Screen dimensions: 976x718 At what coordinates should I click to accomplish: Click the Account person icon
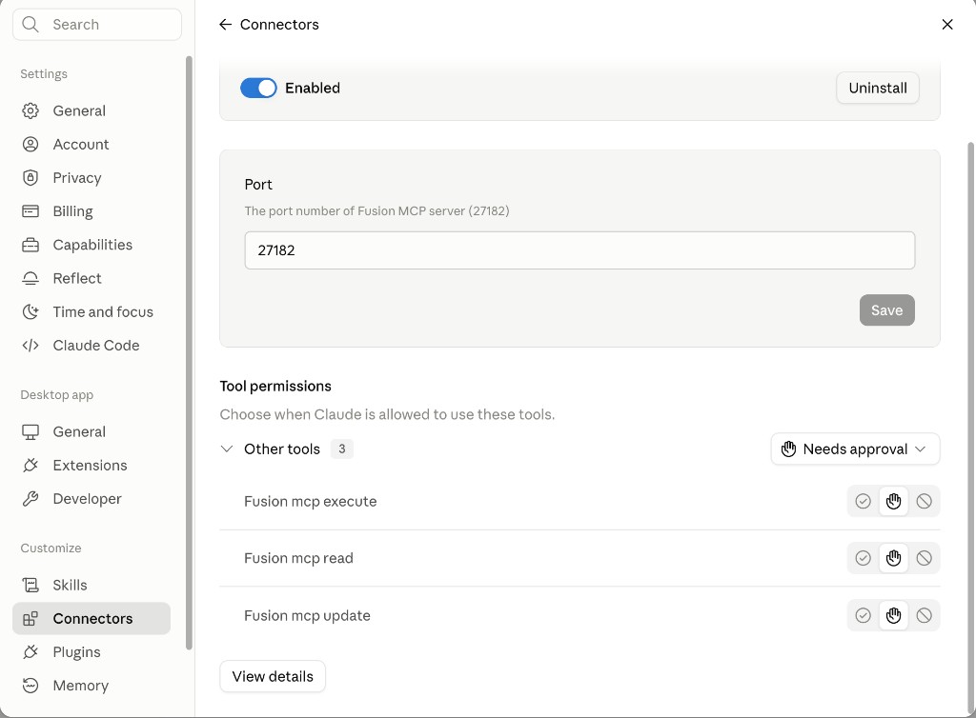(30, 144)
